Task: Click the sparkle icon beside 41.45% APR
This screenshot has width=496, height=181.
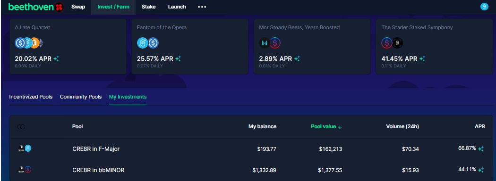Action: pyautogui.click(x=422, y=58)
